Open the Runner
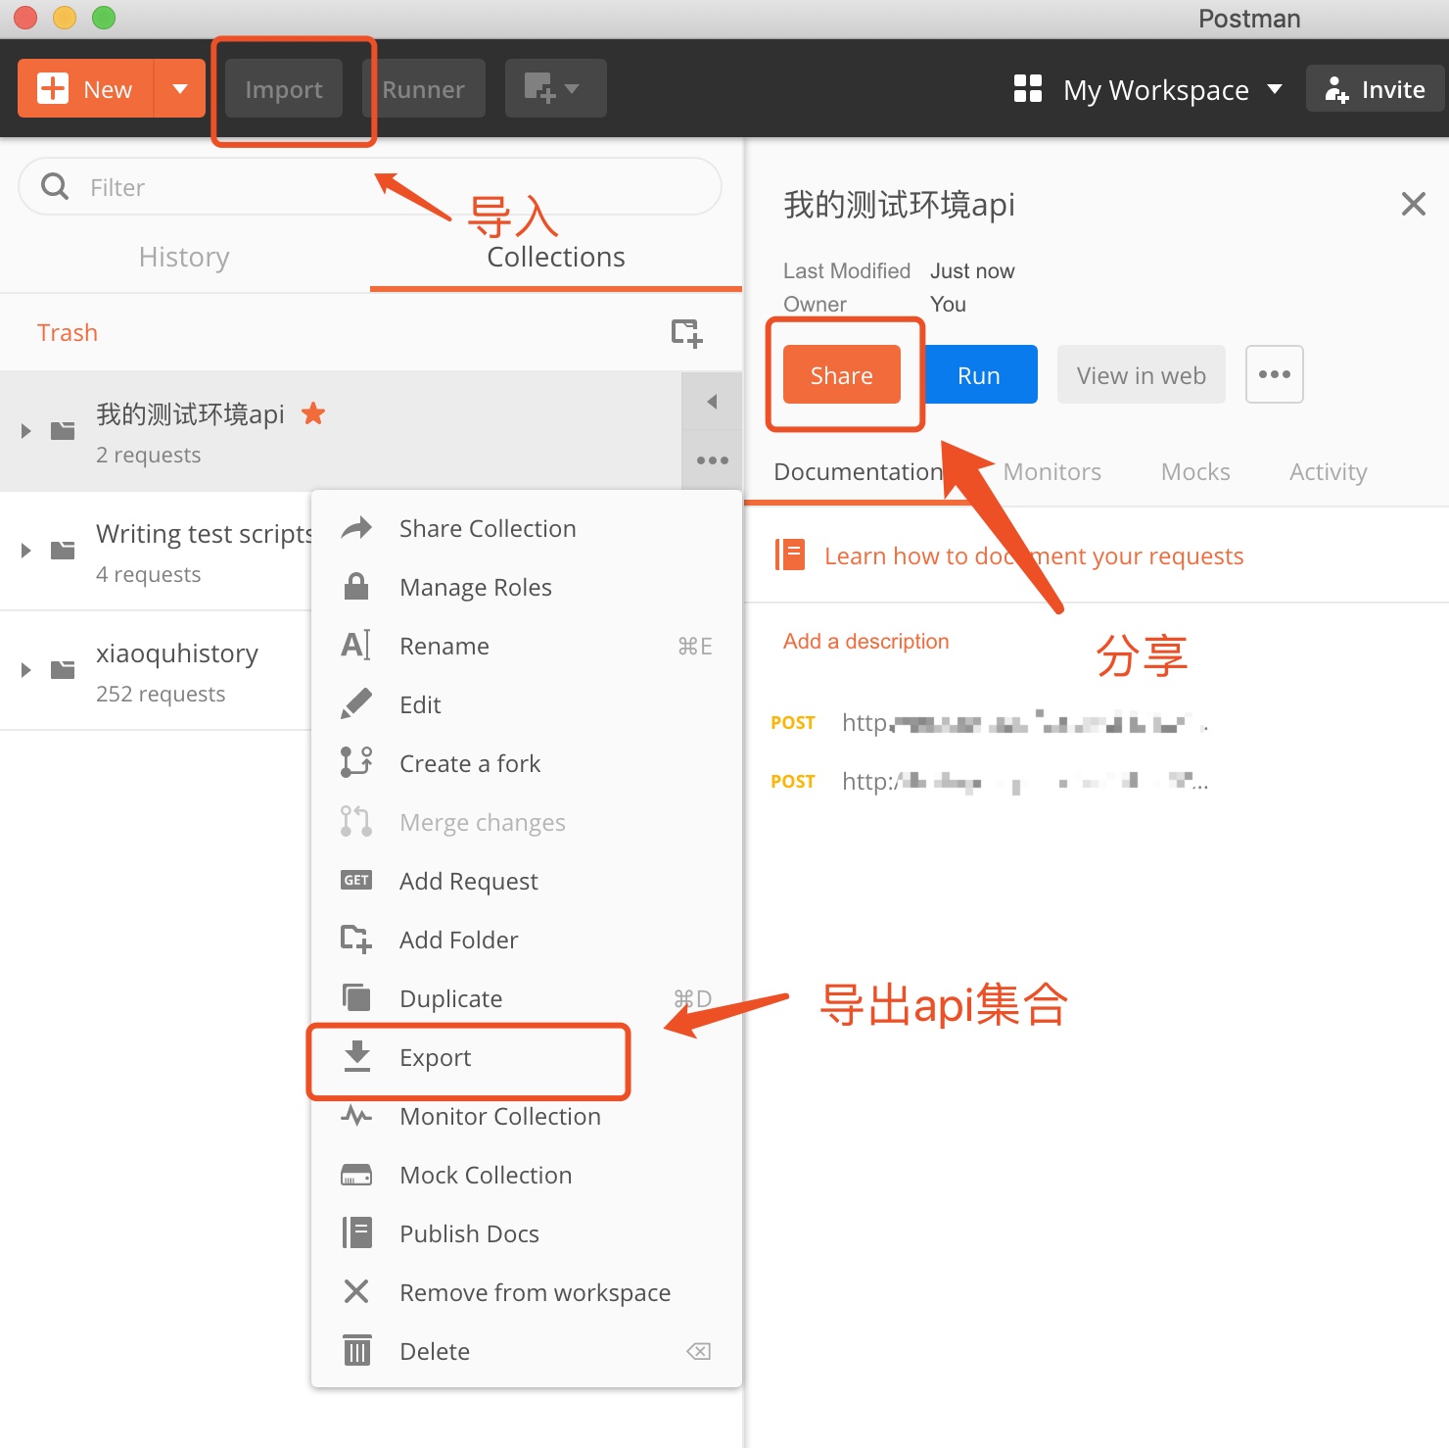Screen dimensions: 1449x1448 point(424,88)
